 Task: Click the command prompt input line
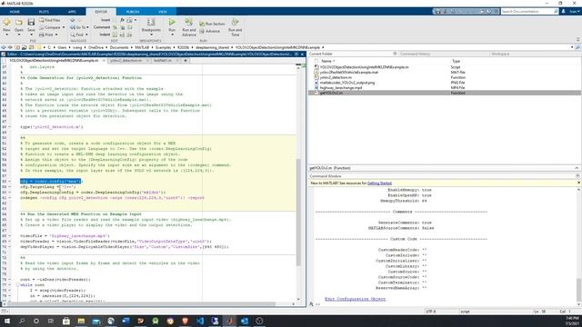pos(446,304)
